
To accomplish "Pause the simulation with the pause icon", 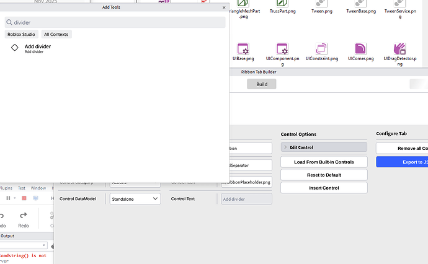I will (x=8, y=198).
